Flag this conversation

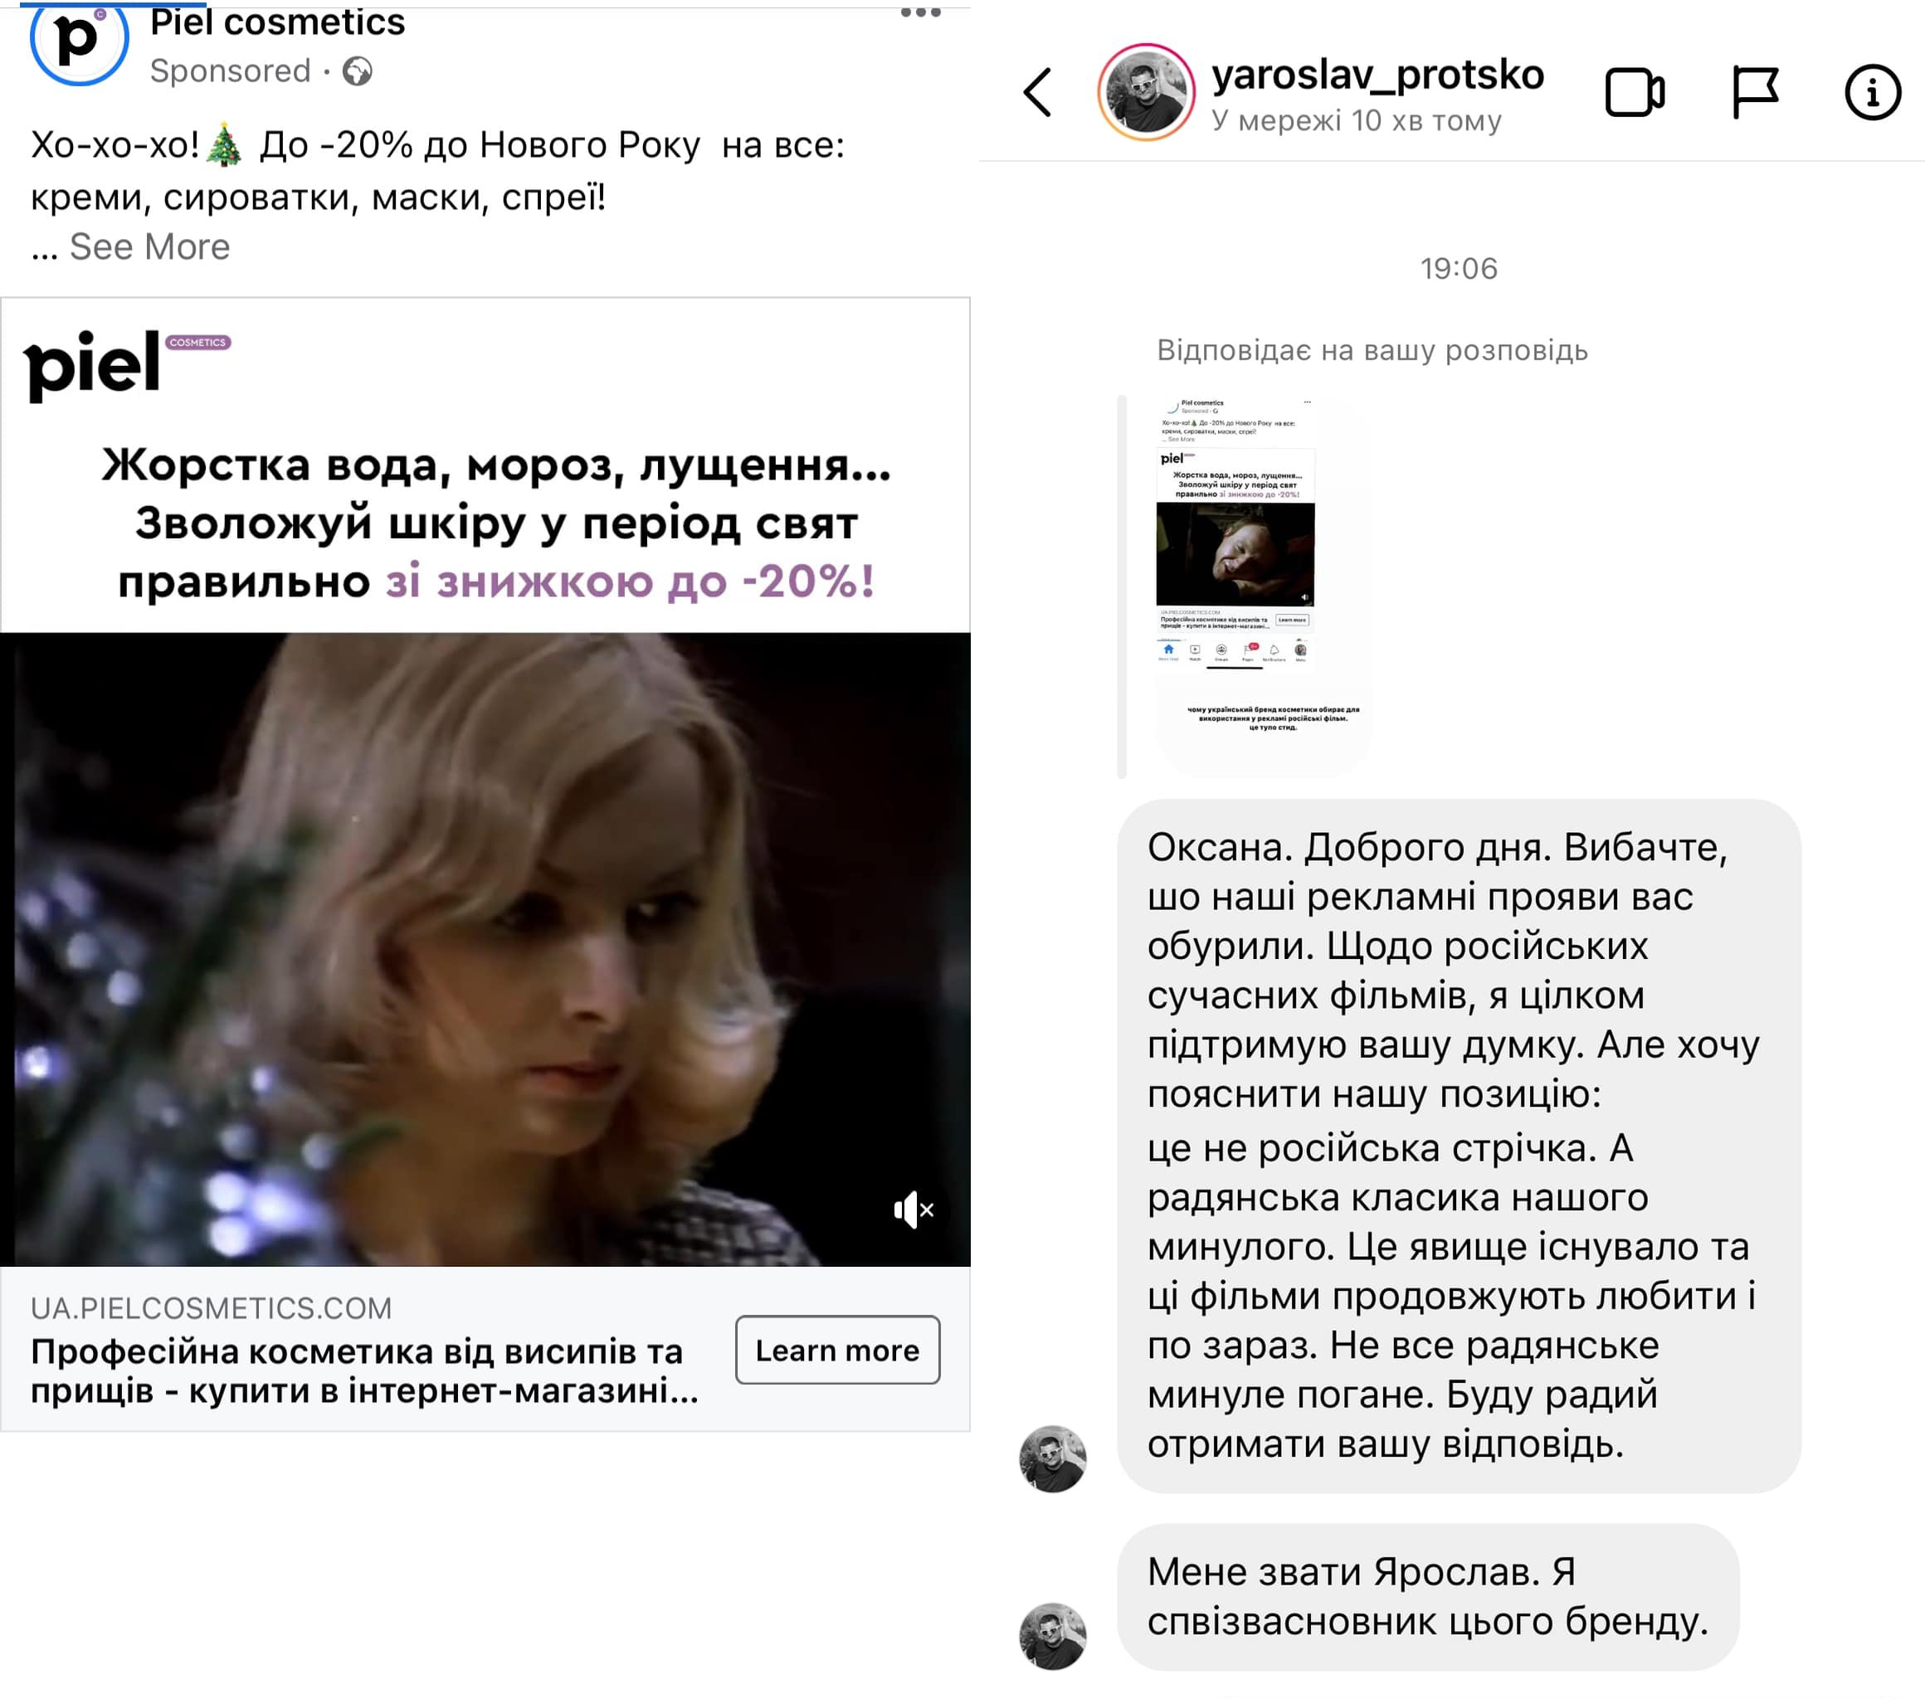[1756, 93]
